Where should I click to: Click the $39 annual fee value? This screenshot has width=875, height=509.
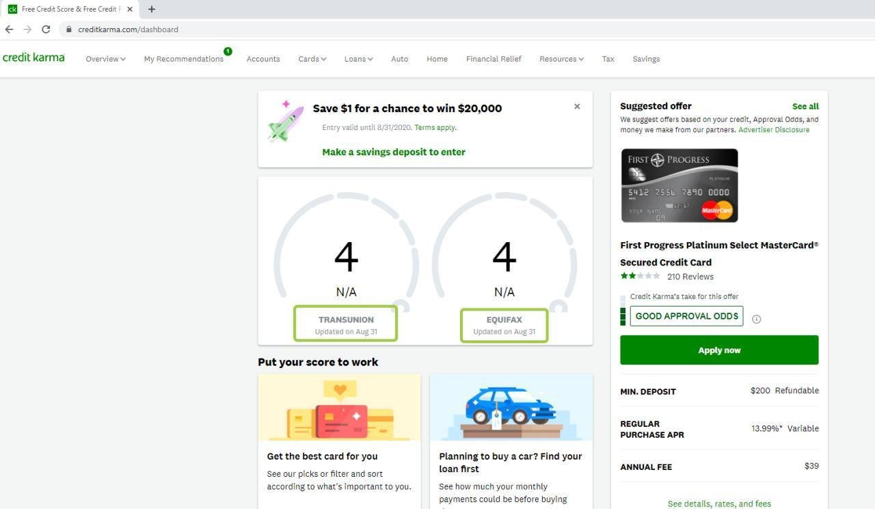point(811,466)
